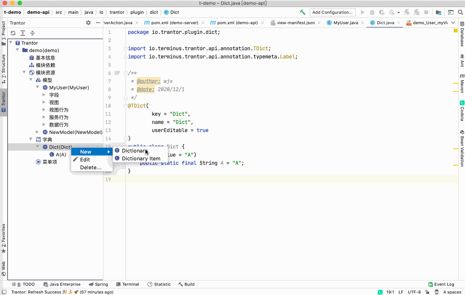The width and height of the screenshot is (465, 295).
Task: Collapse the demo(demo) tree node
Action: click(17, 50)
